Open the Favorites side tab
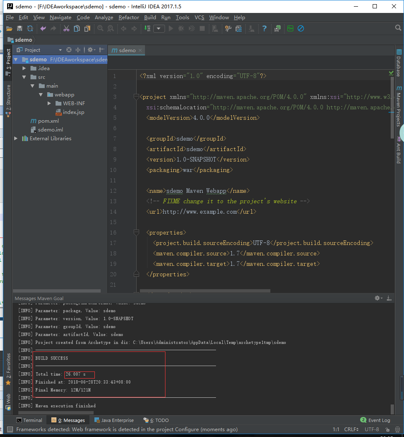 [x=8, y=369]
